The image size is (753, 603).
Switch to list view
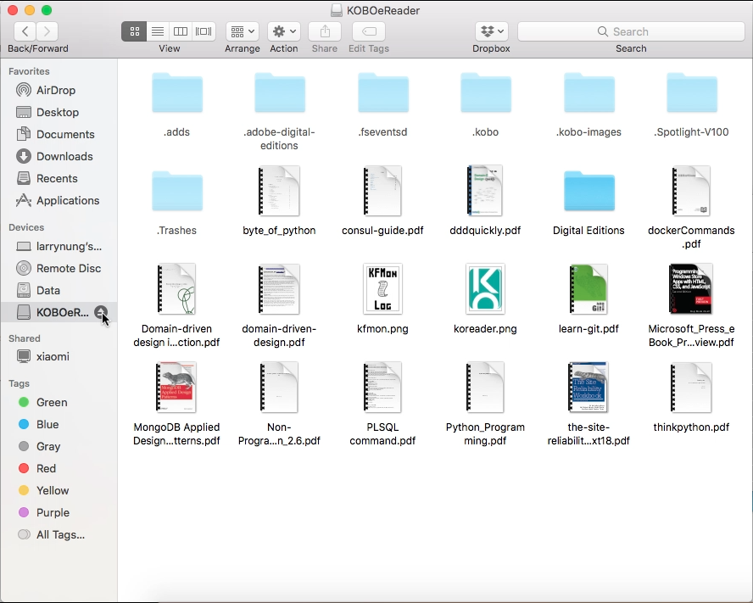(158, 31)
